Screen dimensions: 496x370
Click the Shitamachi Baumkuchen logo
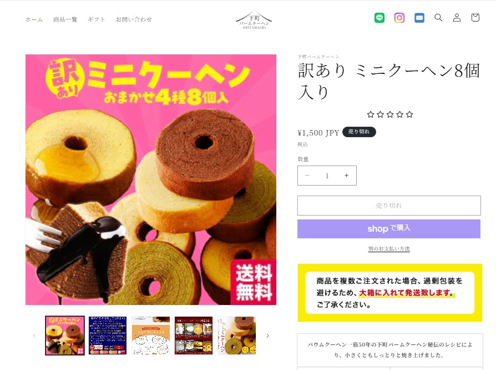pos(254,20)
